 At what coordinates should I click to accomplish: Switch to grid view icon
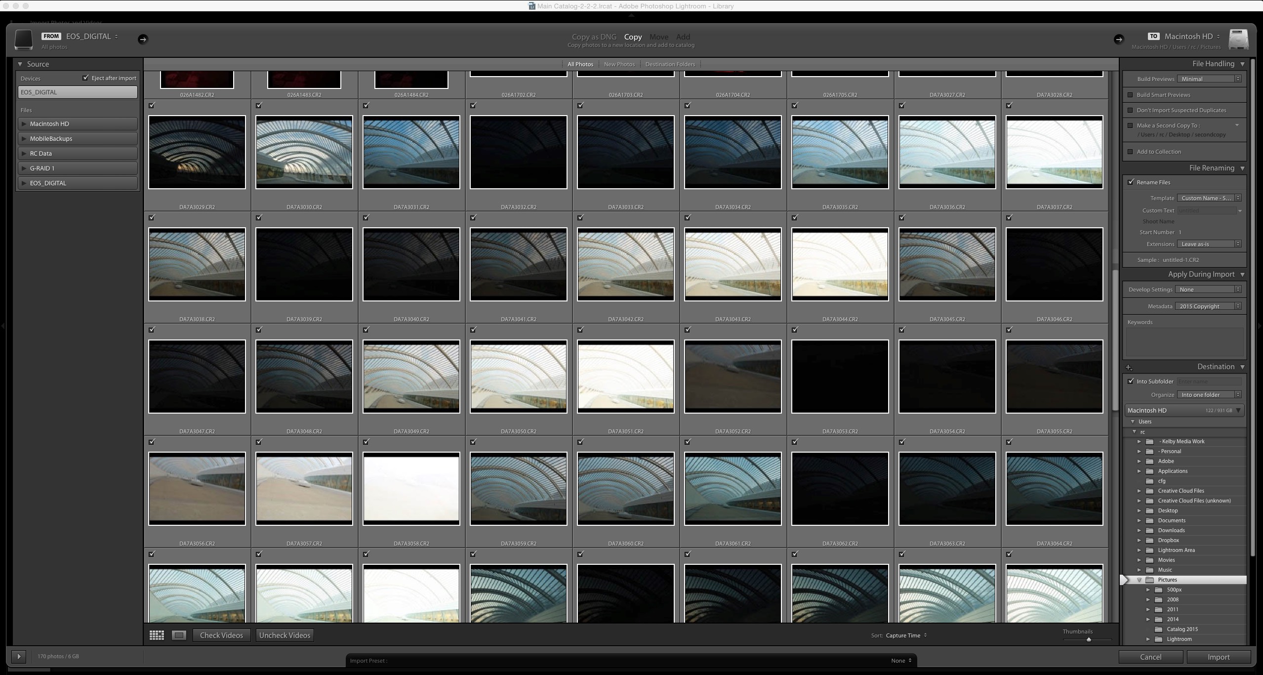click(157, 635)
